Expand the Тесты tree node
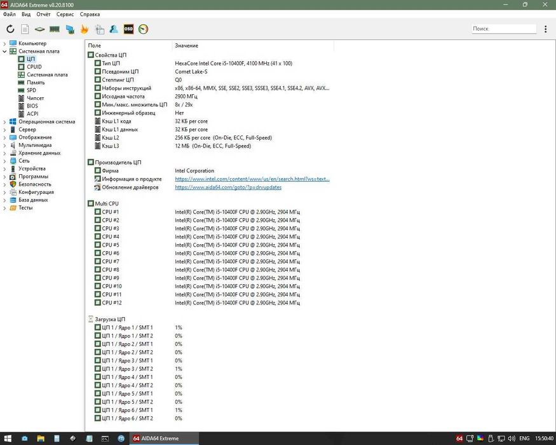556x445 pixels. click(5, 208)
